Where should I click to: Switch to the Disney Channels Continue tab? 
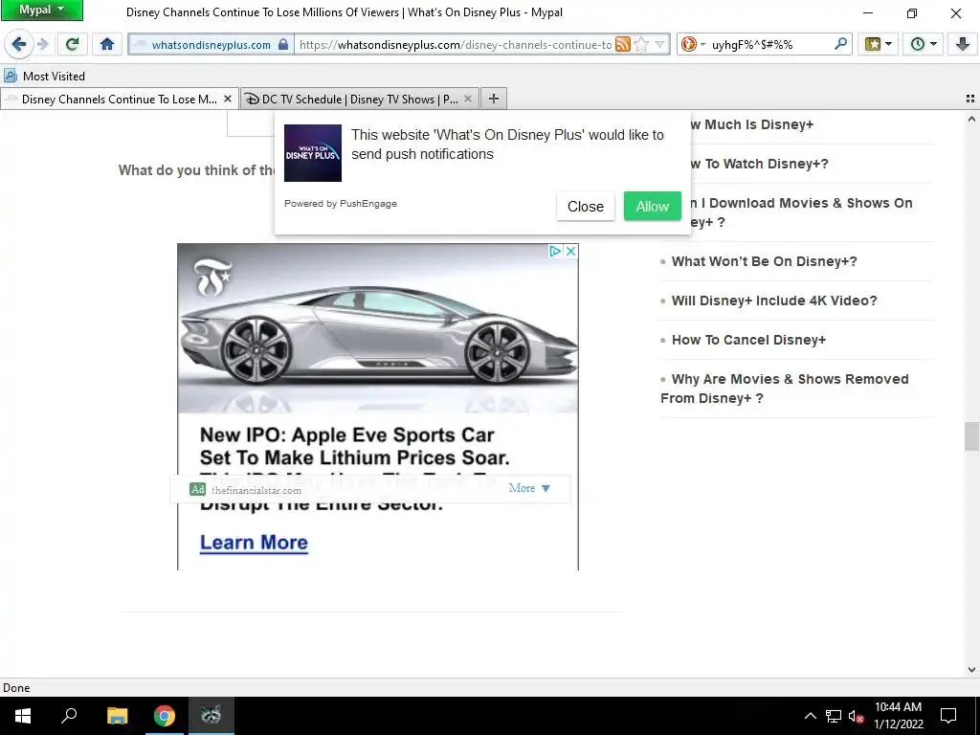pos(120,99)
